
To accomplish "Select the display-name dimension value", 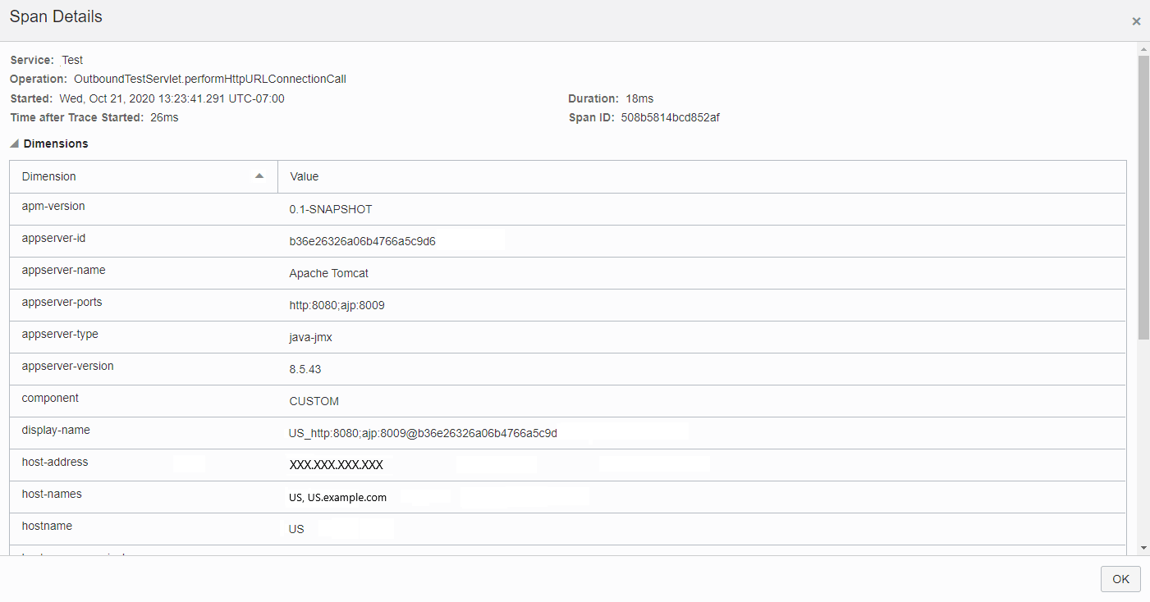I will coord(423,432).
